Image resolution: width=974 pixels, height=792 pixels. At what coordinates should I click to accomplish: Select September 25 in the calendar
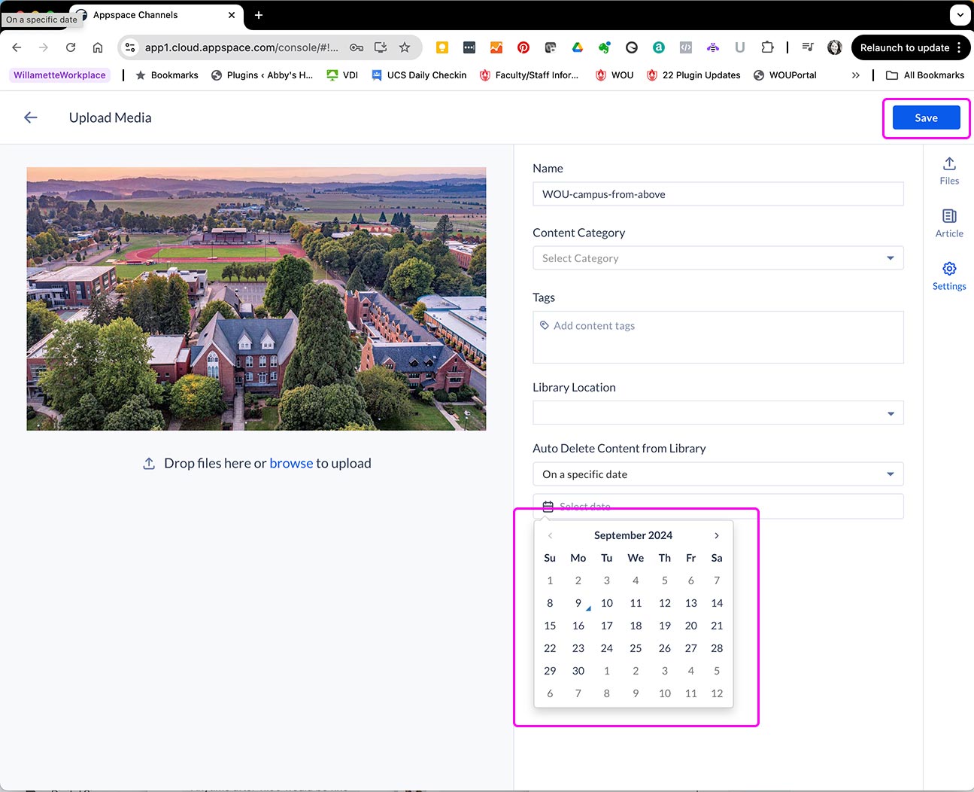(x=636, y=648)
